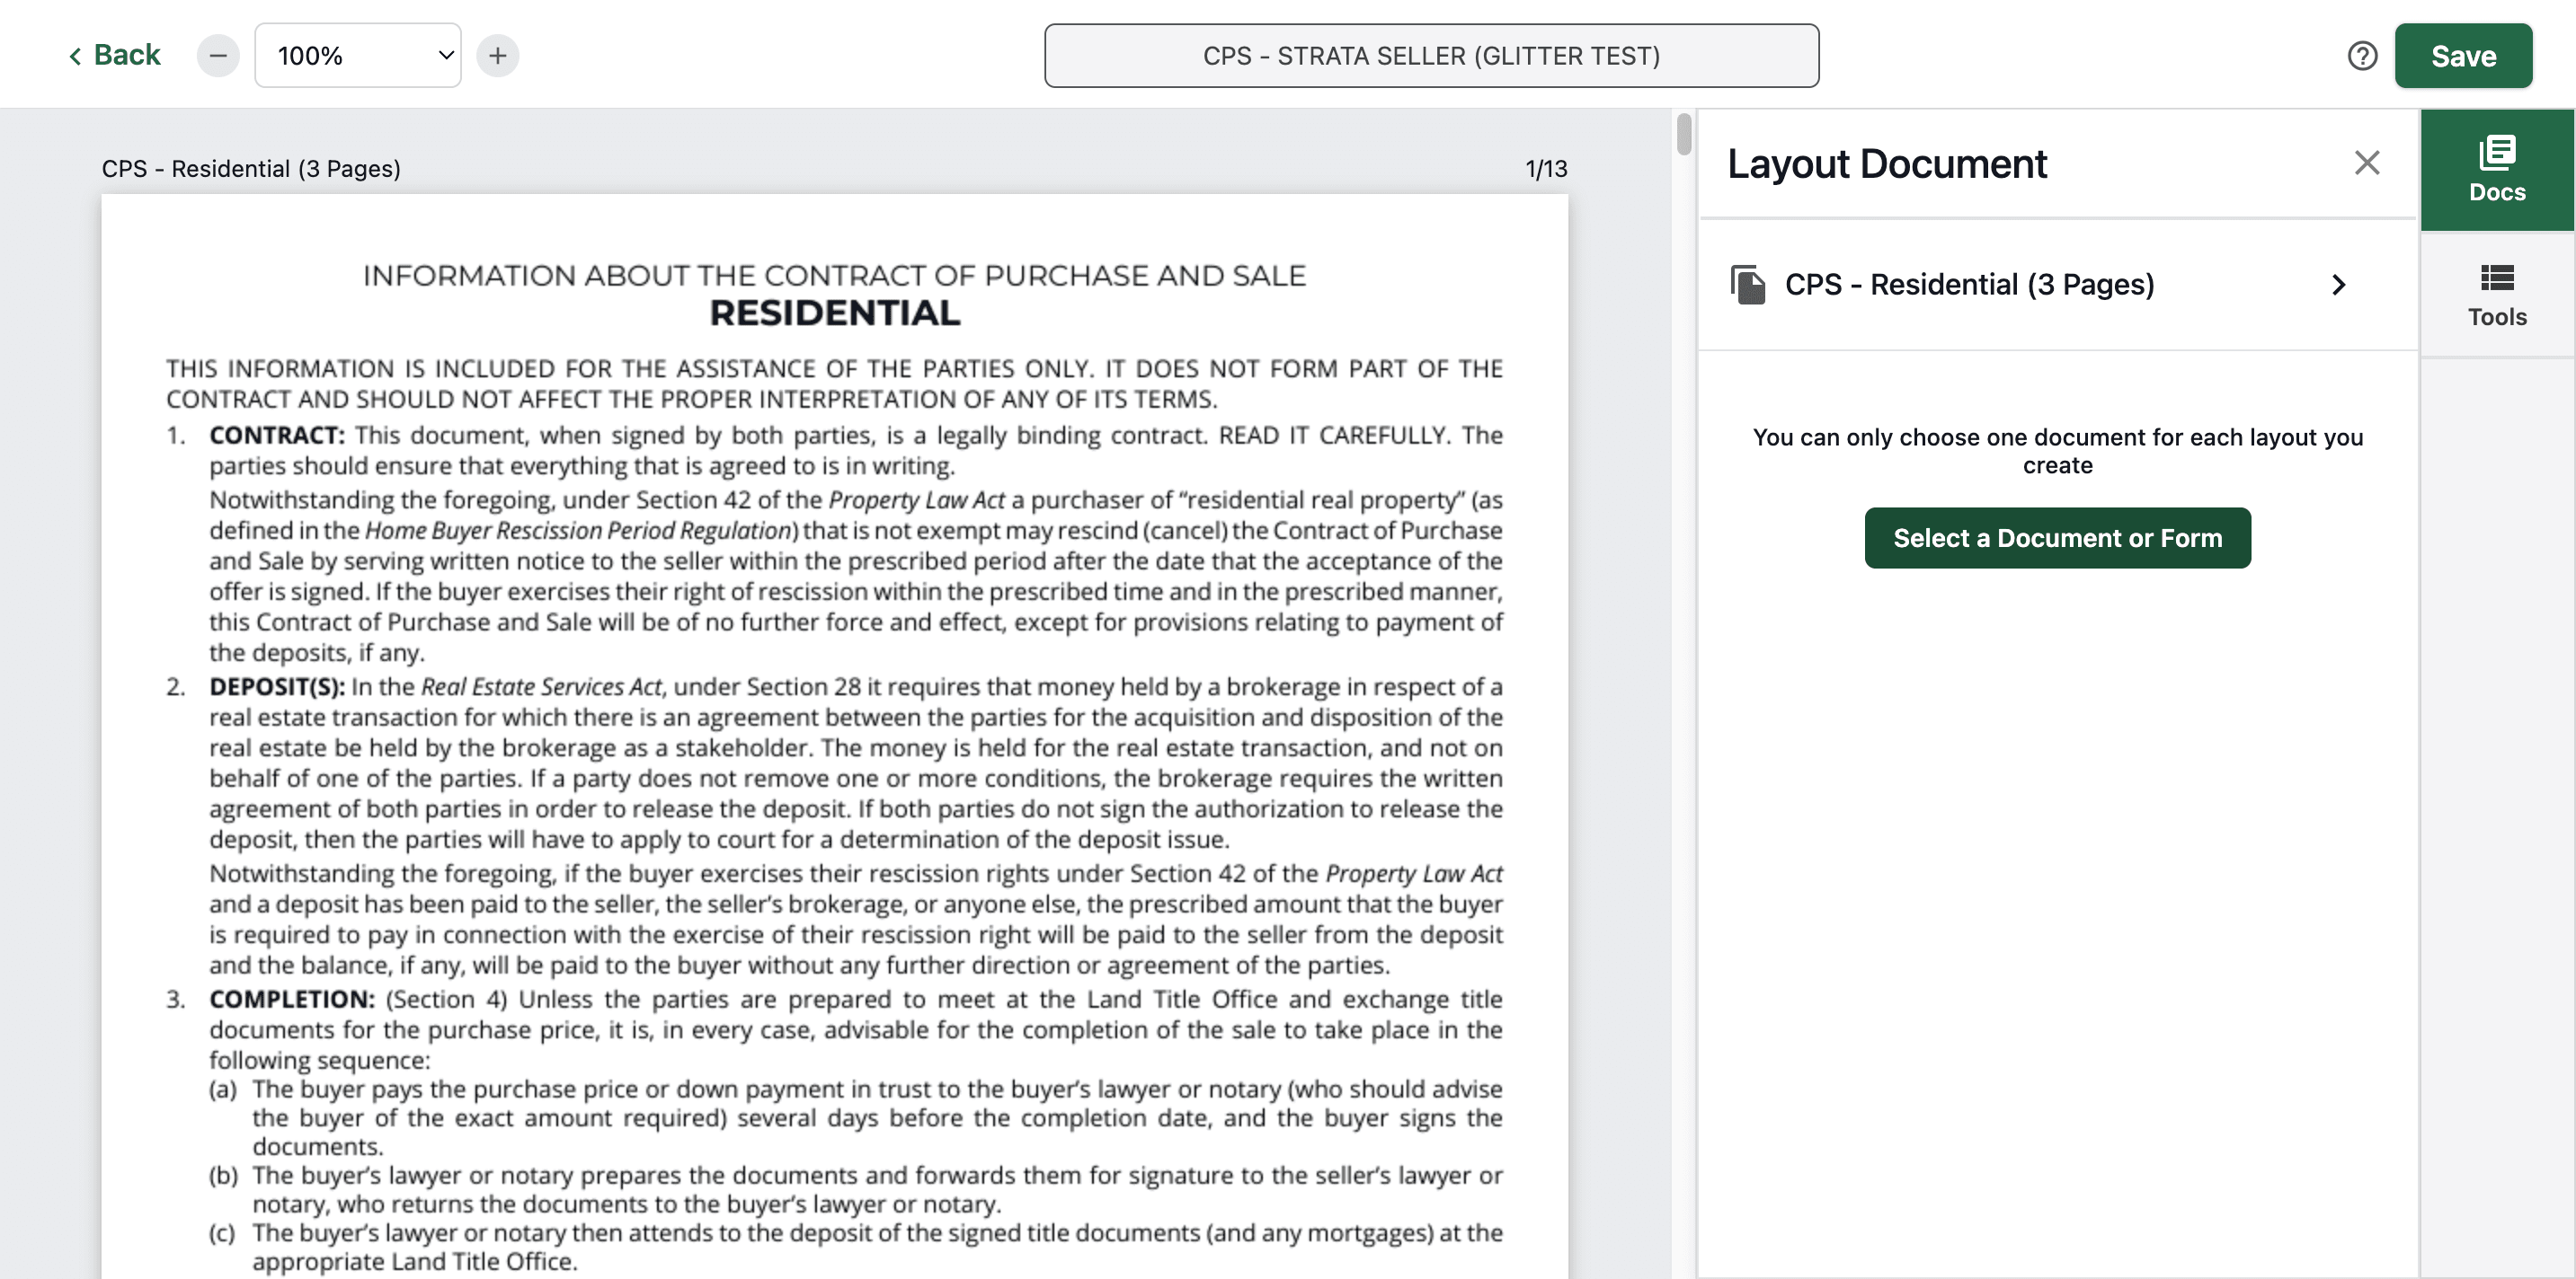Click the CPS - Residential (3 Pages) panel text
The height and width of the screenshot is (1279, 2576).
click(1969, 285)
